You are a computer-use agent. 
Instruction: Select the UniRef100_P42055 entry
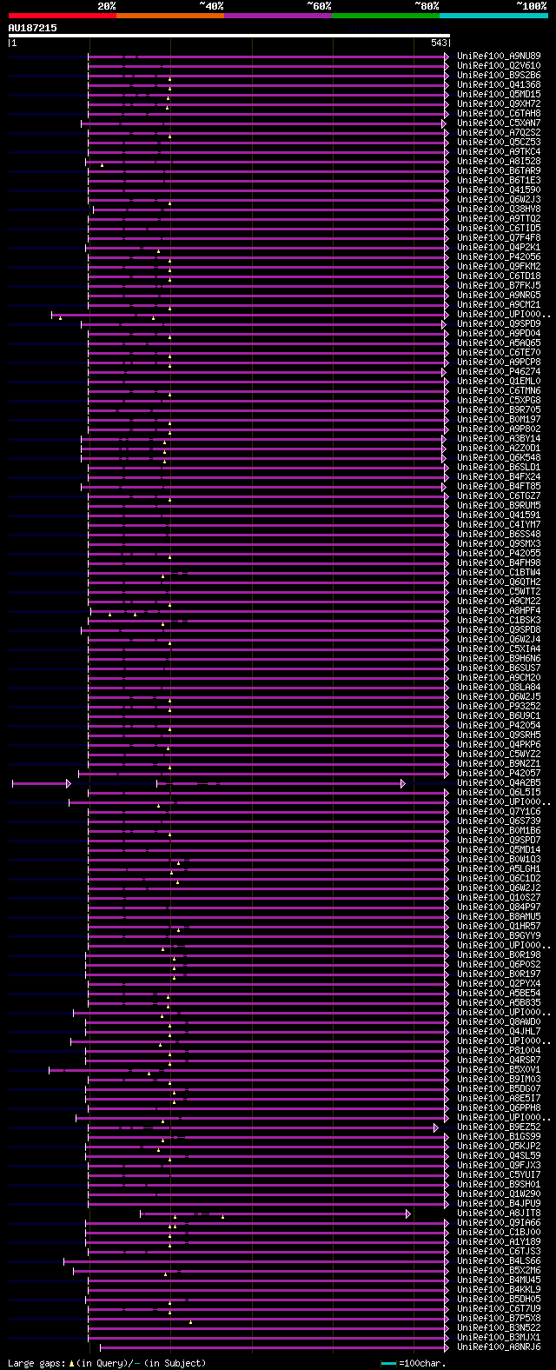(499, 554)
